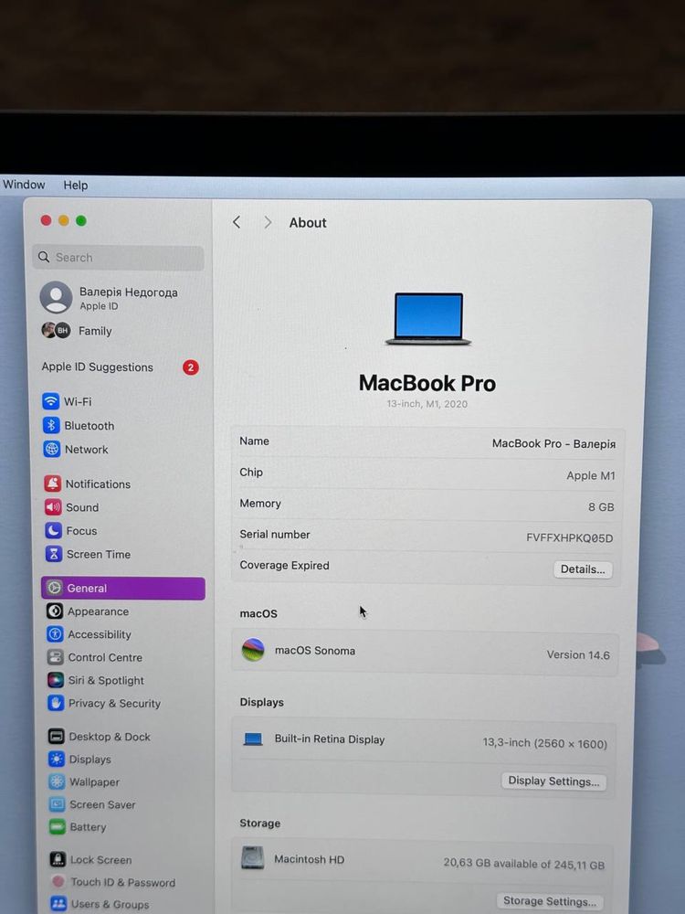
Task: Select the Control Centre icon
Action: click(x=56, y=657)
